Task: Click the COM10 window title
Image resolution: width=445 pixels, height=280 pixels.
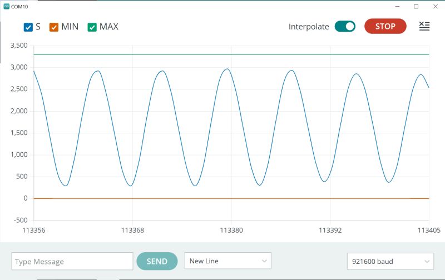Action: [x=19, y=7]
